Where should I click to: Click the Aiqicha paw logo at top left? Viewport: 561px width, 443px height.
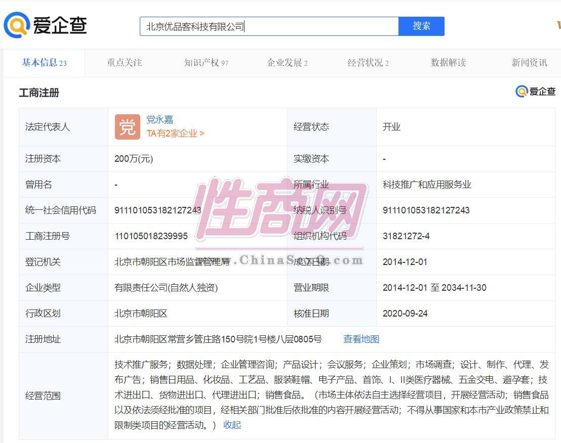pyautogui.click(x=16, y=25)
